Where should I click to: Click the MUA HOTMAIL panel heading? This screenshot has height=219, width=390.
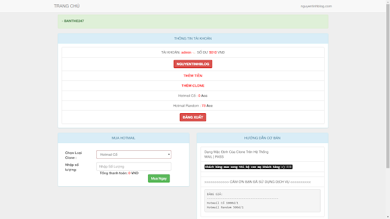point(123,138)
